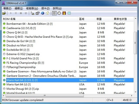Open the 插件(P) menu

45,9
